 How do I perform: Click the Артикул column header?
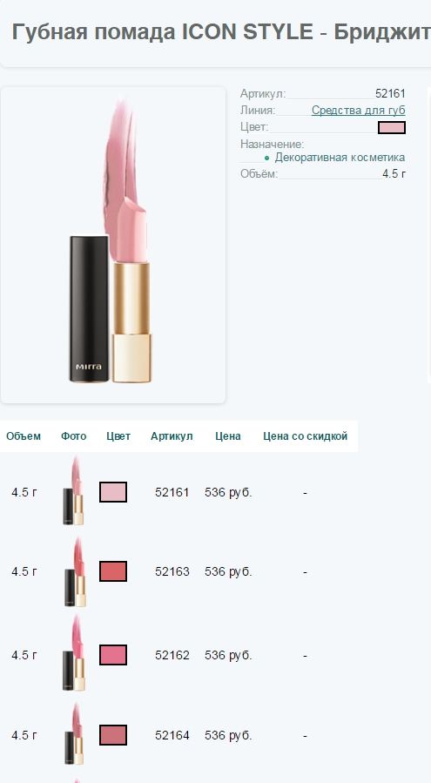172,436
